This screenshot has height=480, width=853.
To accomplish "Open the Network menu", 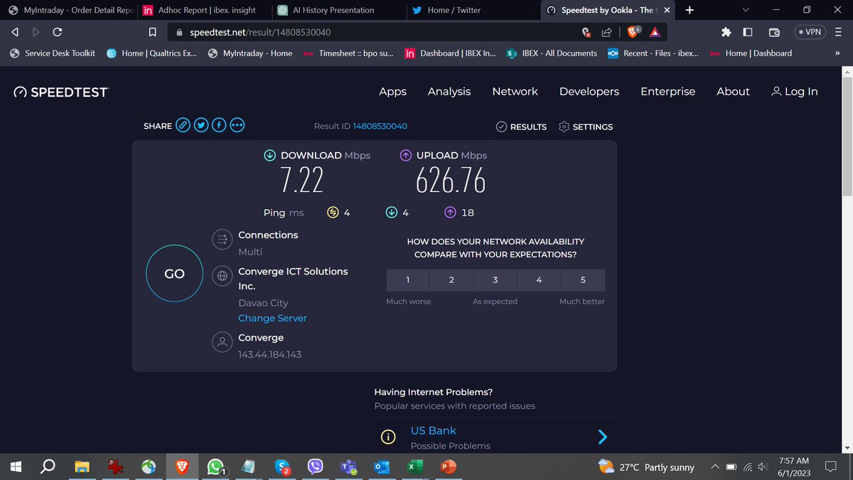I will pos(515,91).
